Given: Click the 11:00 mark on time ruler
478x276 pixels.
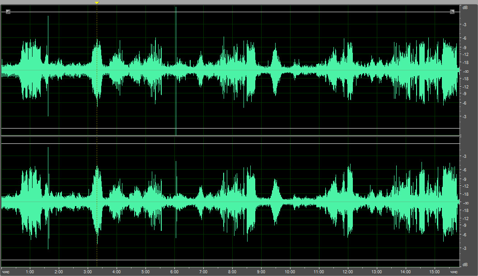Looking at the screenshot, I should click(319, 272).
